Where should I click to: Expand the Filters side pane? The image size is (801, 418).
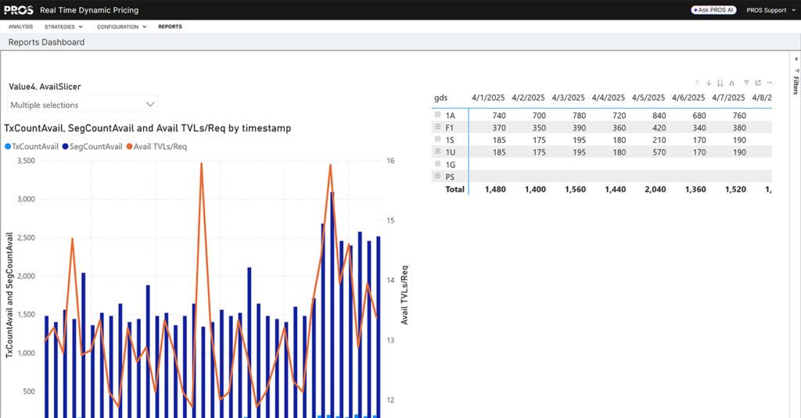[795, 82]
